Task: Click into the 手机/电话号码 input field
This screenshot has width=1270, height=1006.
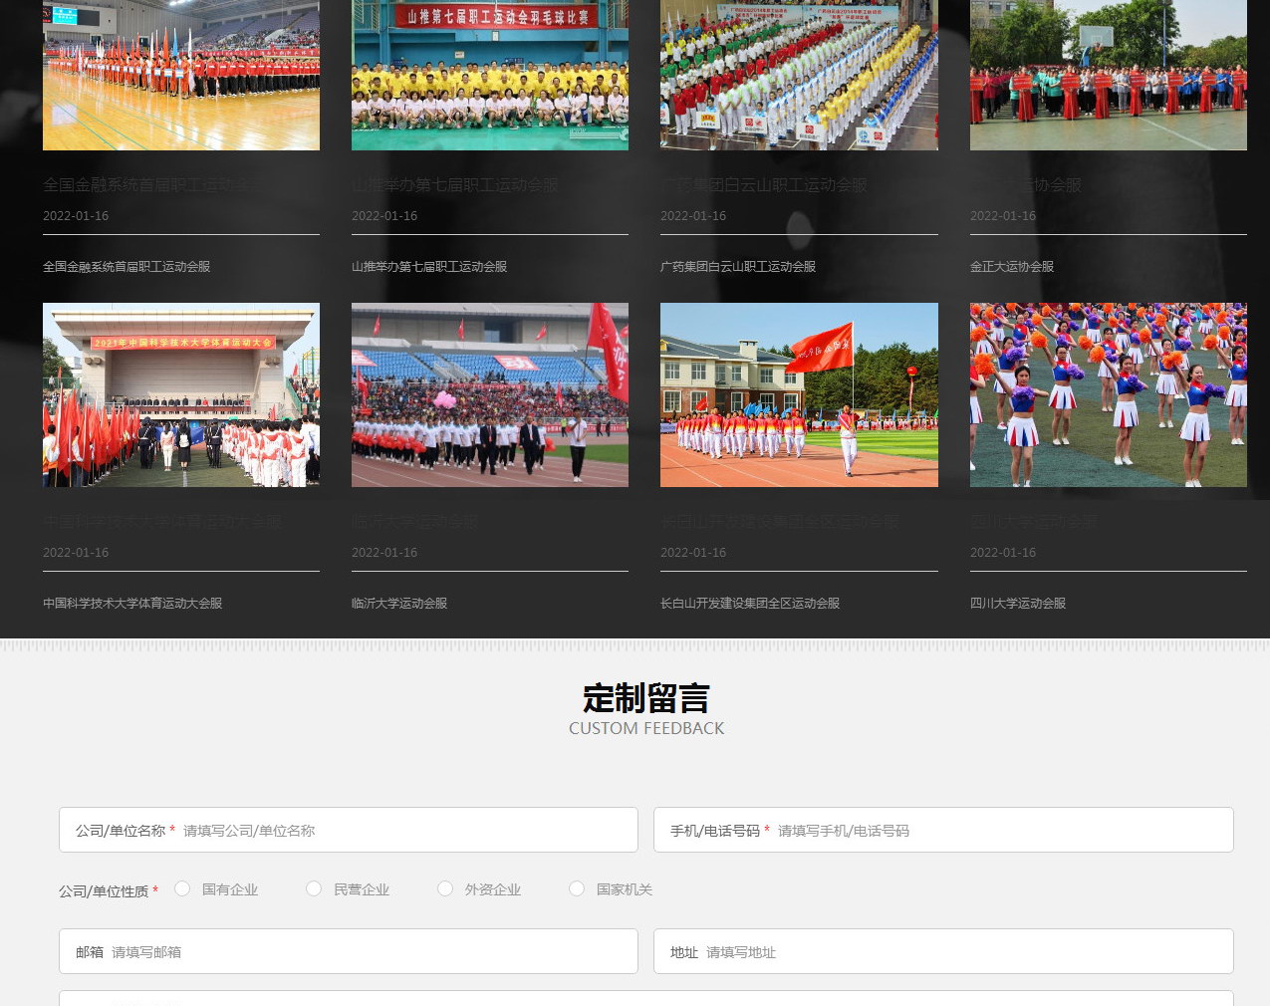Action: (943, 830)
